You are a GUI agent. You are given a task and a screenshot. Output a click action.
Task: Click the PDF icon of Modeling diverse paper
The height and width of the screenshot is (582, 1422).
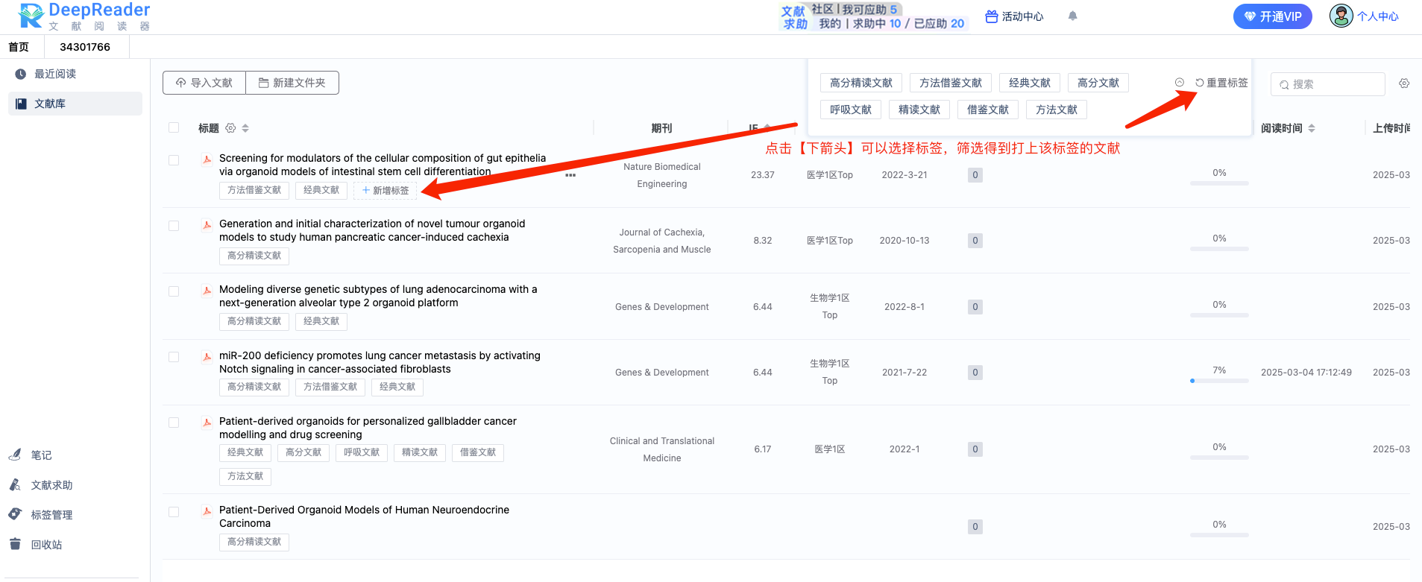207,290
